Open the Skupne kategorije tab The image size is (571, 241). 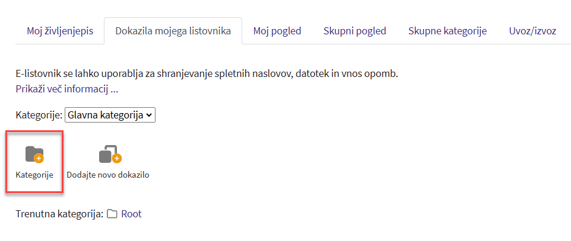(448, 31)
